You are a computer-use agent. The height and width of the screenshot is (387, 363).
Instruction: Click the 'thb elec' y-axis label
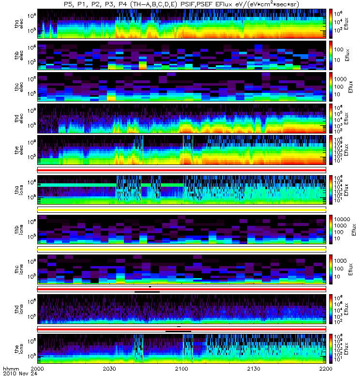19,55
